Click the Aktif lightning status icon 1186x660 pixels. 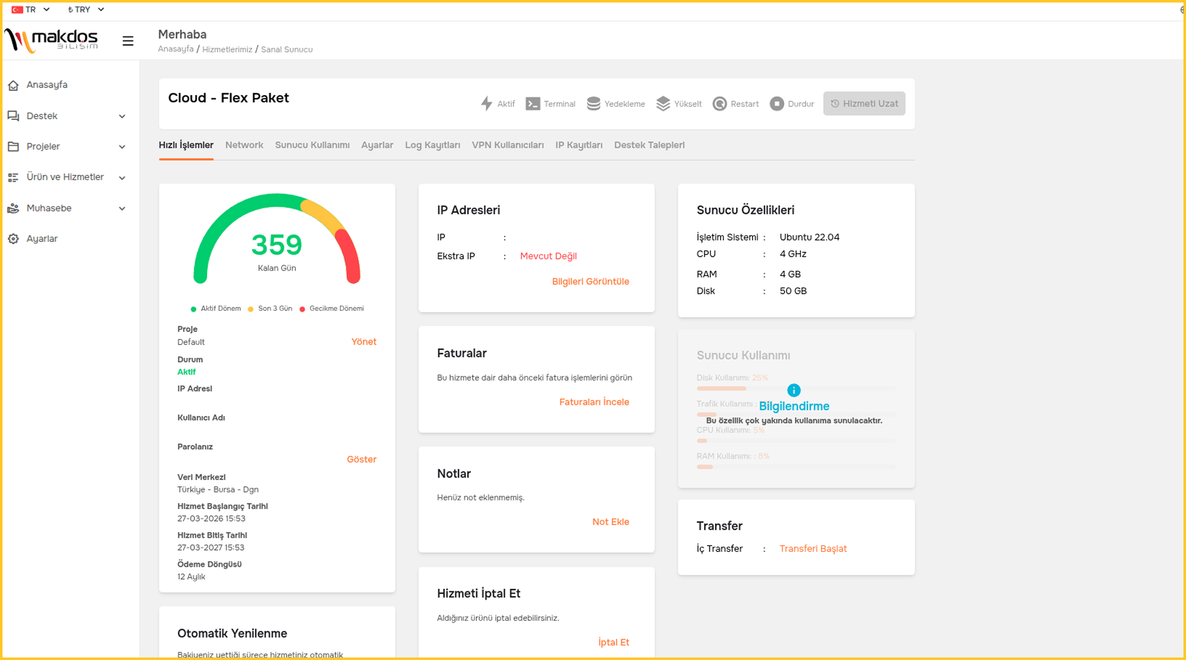tap(486, 103)
